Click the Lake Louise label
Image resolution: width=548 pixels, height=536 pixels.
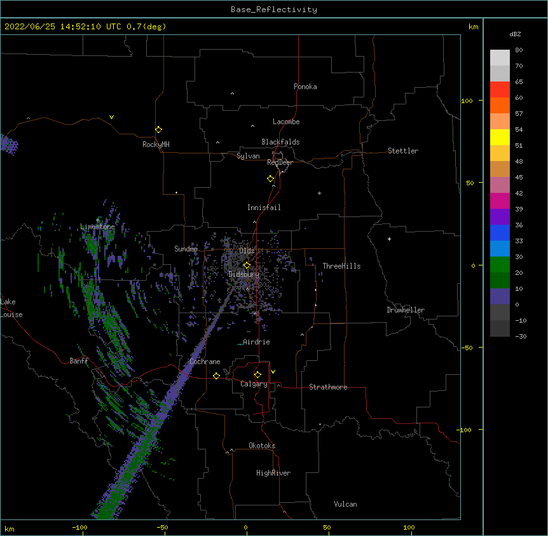[11, 308]
